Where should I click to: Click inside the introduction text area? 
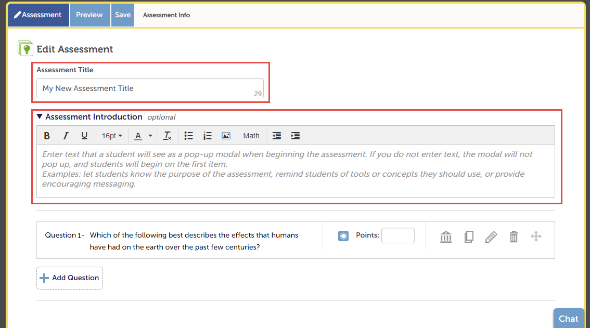click(x=296, y=171)
